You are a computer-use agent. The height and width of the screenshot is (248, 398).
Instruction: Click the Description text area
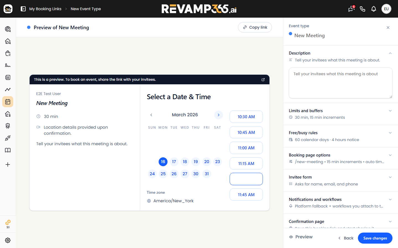click(341, 83)
